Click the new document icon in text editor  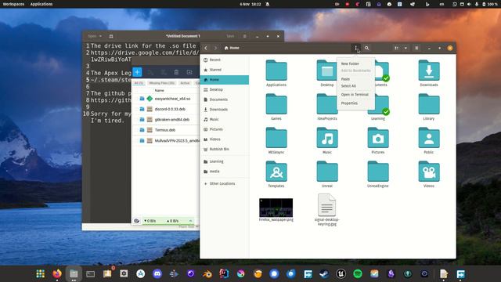tap(111, 37)
